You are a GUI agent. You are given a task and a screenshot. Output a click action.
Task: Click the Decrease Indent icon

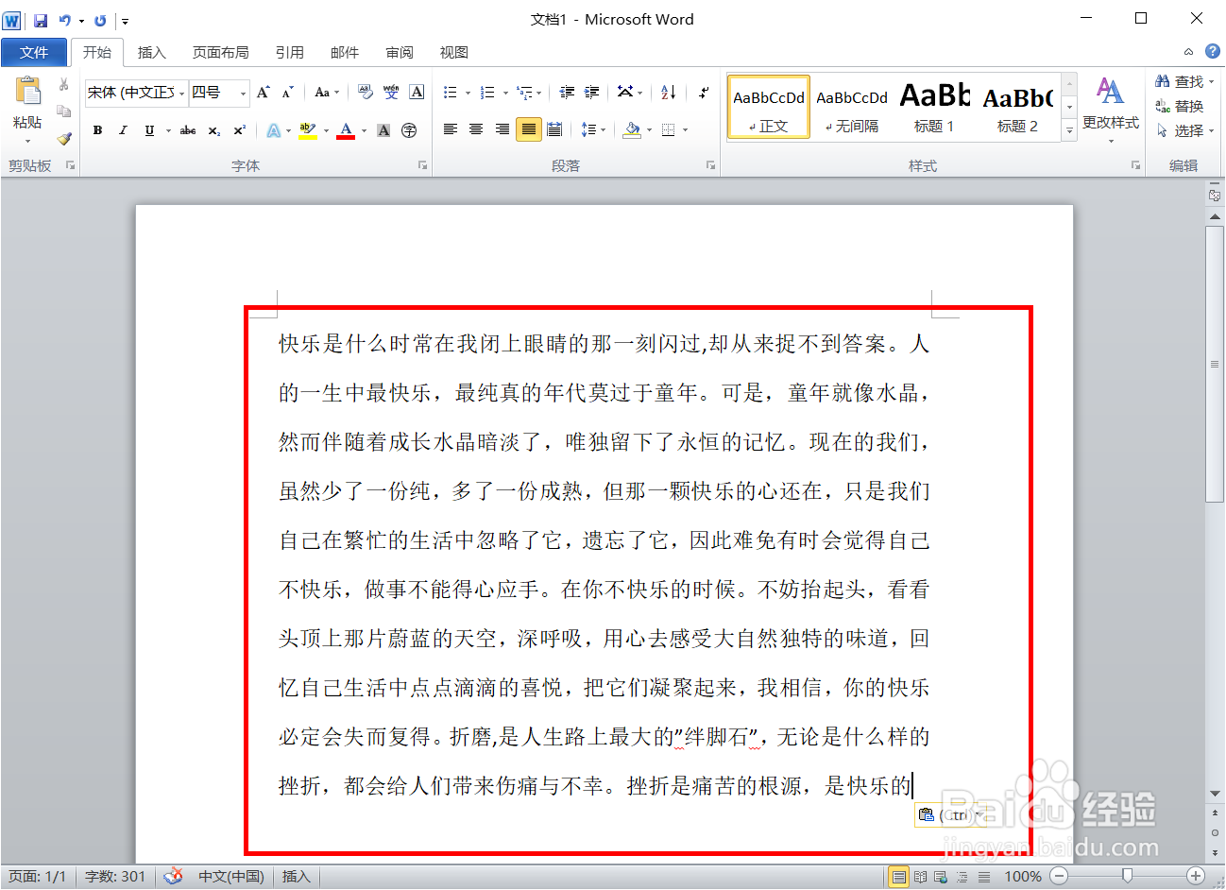567,92
